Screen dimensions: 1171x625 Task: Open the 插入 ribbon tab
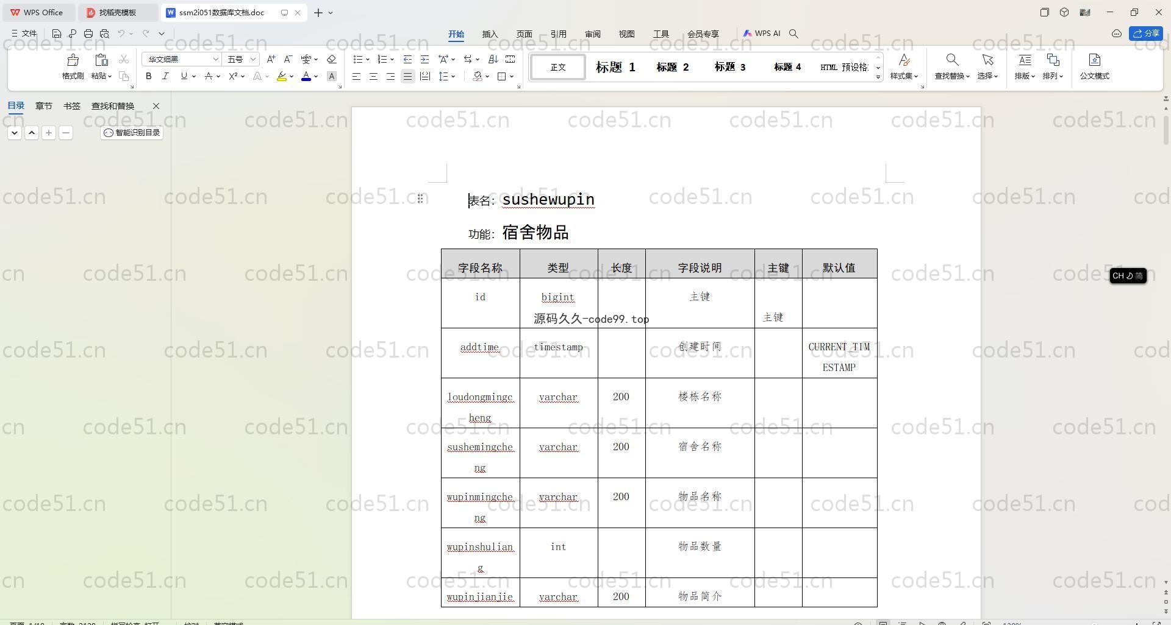tap(490, 34)
